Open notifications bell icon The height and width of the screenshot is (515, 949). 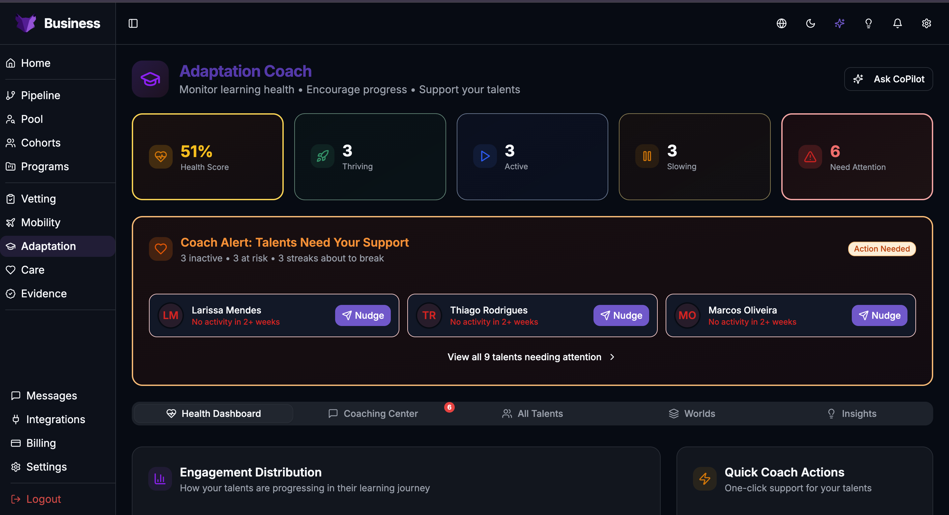tap(897, 24)
